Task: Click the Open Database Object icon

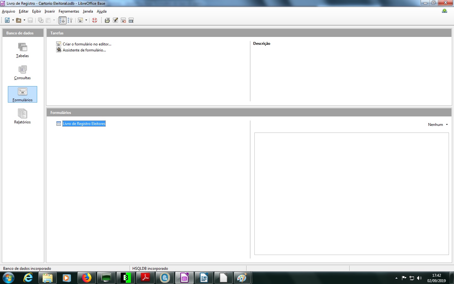Action: 108,21
